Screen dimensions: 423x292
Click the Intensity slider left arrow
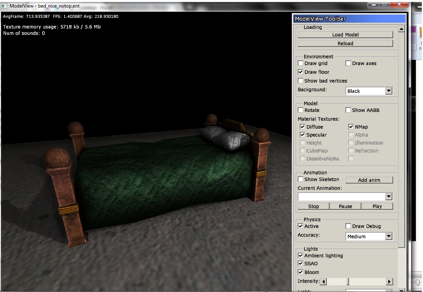[x=324, y=282]
